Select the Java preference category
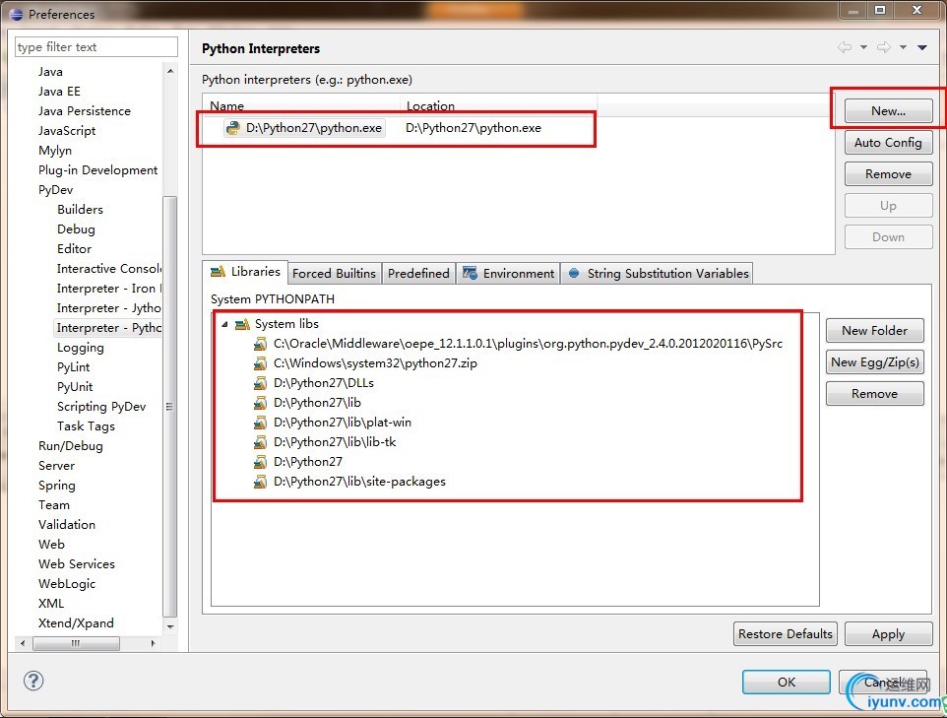The width and height of the screenshot is (947, 718). coord(50,72)
